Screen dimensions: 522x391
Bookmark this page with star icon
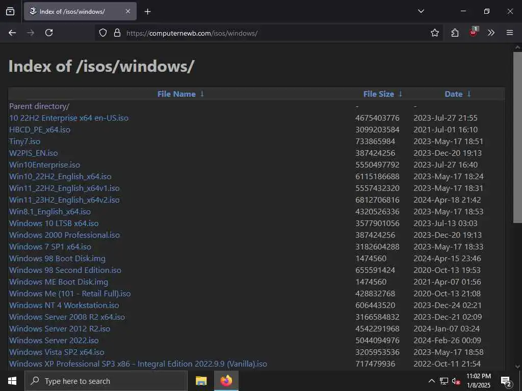point(434,33)
